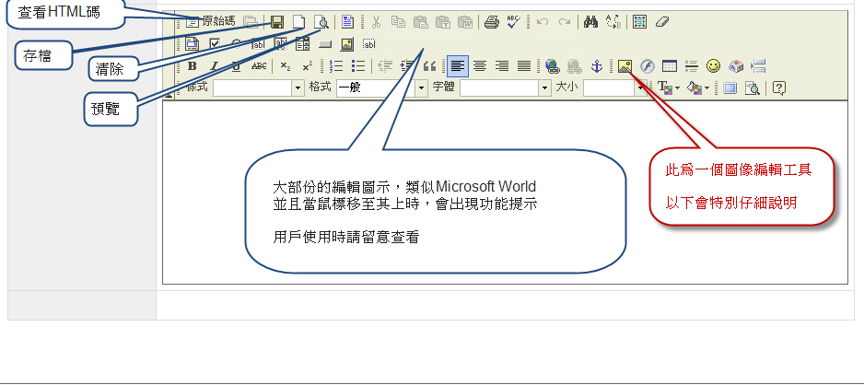Insert image using the picture icon

coord(625,65)
